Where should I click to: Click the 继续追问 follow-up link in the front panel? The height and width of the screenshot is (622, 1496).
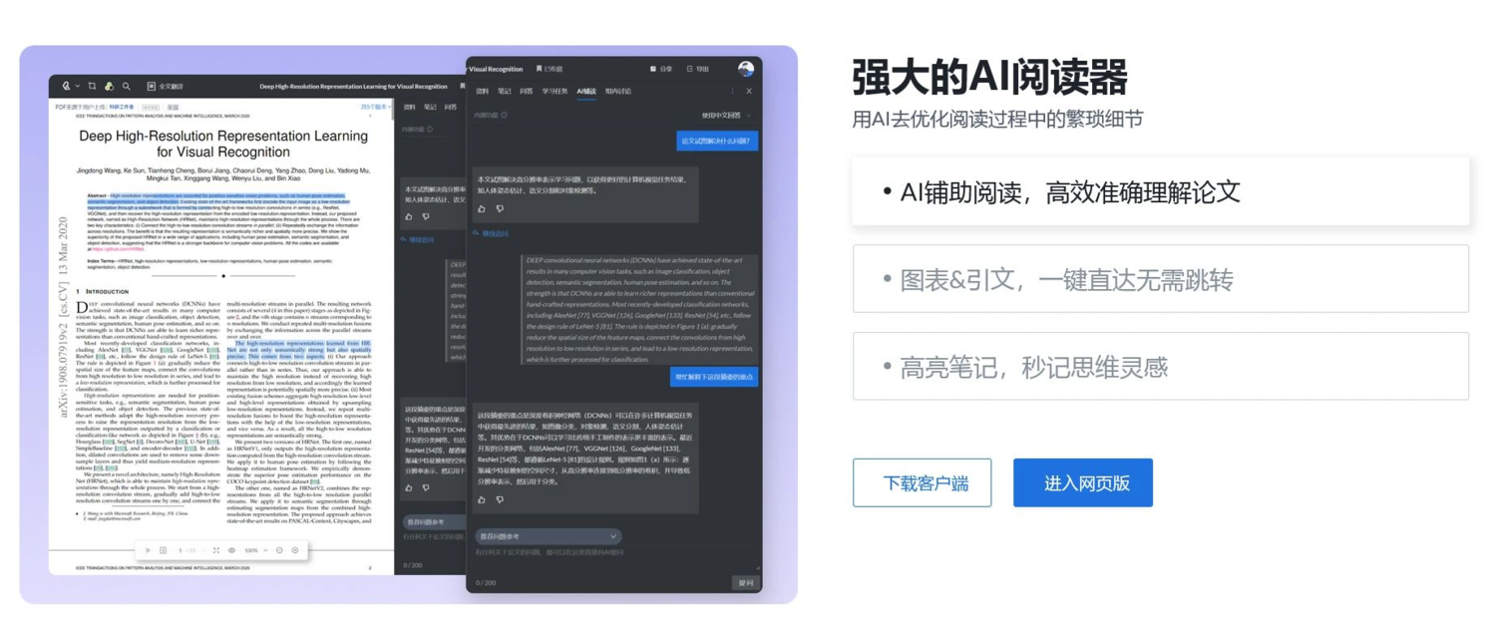pos(491,233)
